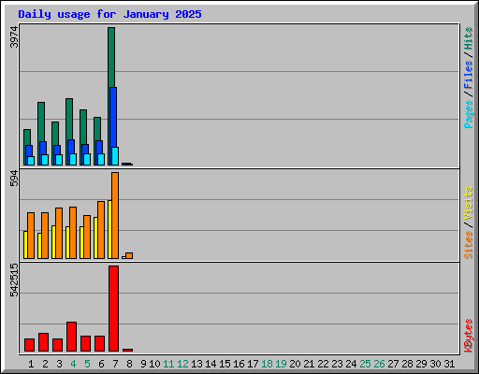Click the yellow 'Visits' legend label
The image size is (479, 374).
pyautogui.click(x=469, y=203)
